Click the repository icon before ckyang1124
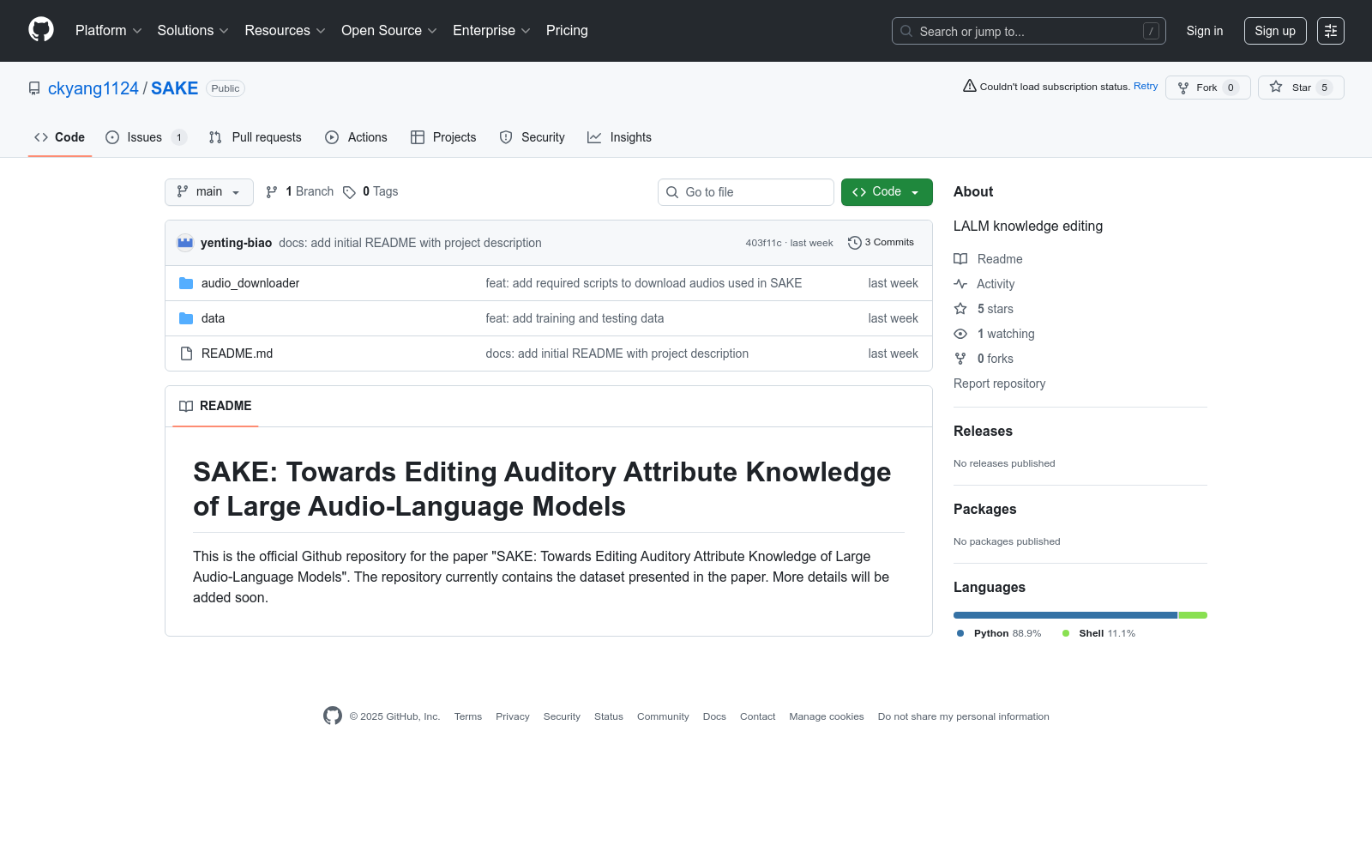 point(34,88)
